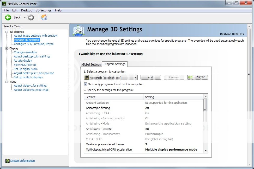Select Antialiasing - Setting row
Viewport: 254px width, 169px height.
click(144, 129)
